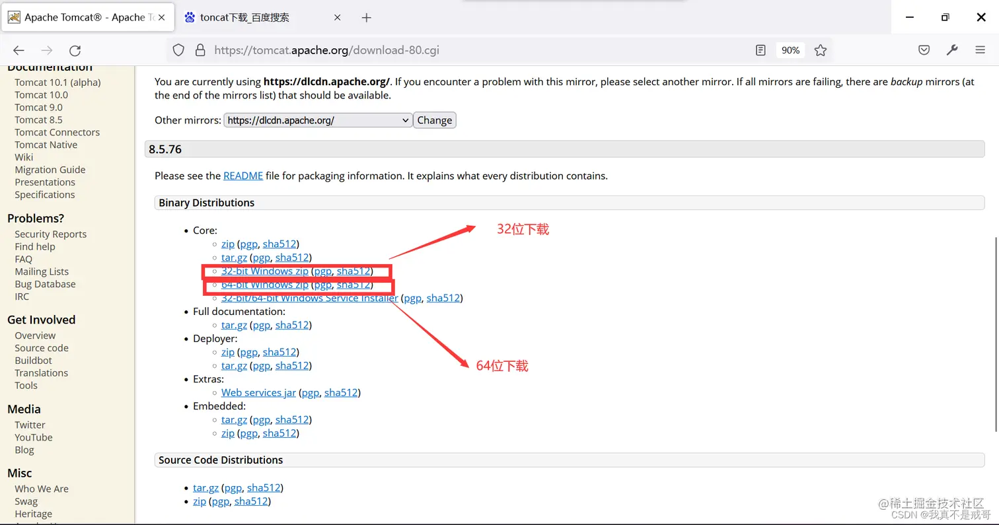Open the IRC sidebar link

[x=22, y=297]
